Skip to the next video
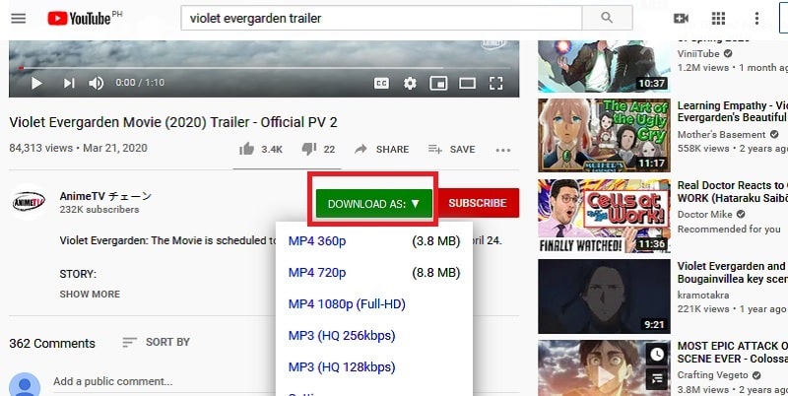Screen dimensions: 788x396 coord(69,83)
